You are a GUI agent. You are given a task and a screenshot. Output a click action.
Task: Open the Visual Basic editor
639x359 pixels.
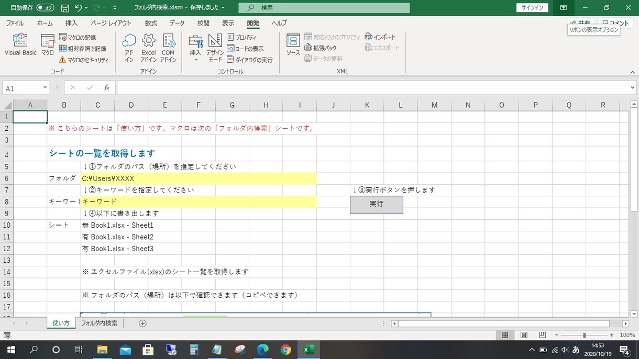click(20, 45)
